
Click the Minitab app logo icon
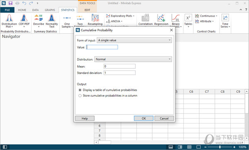tap(3, 3)
